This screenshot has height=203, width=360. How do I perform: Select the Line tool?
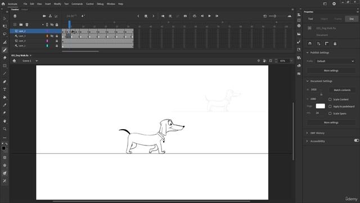click(4, 74)
